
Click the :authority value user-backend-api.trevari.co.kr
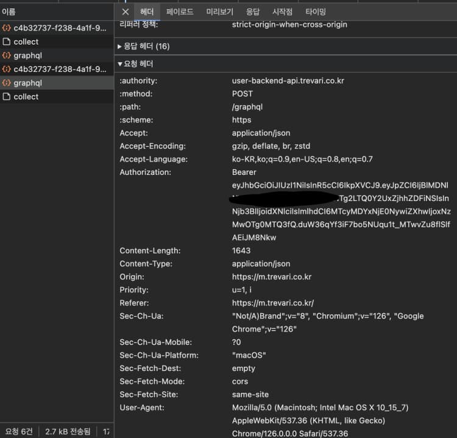click(x=288, y=81)
